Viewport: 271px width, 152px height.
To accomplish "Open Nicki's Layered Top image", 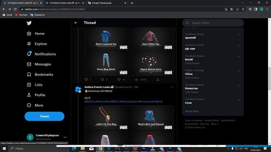I will click(x=107, y=39).
